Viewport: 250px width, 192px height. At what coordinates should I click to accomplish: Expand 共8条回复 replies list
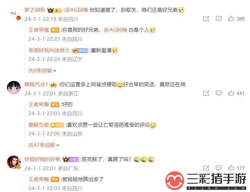coord(42,70)
